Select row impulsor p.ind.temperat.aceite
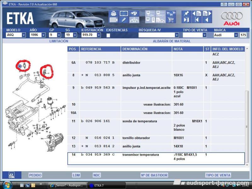252x189 pixels. point(156,94)
